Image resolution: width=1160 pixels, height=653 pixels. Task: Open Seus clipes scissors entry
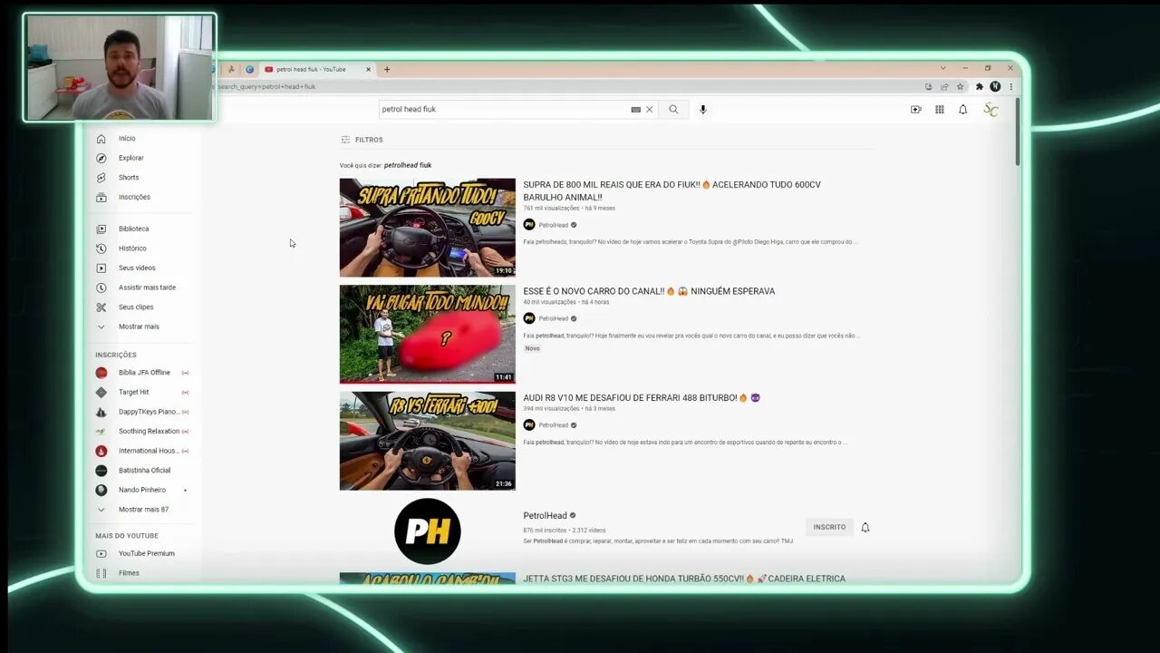tap(136, 307)
